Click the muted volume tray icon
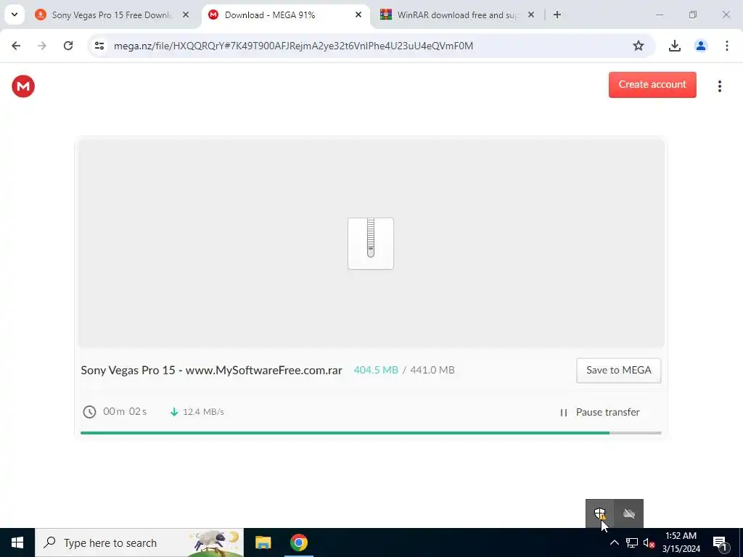 pos(649,542)
